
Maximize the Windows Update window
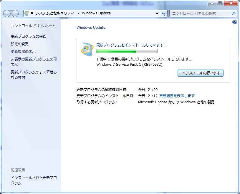tap(220, 3)
